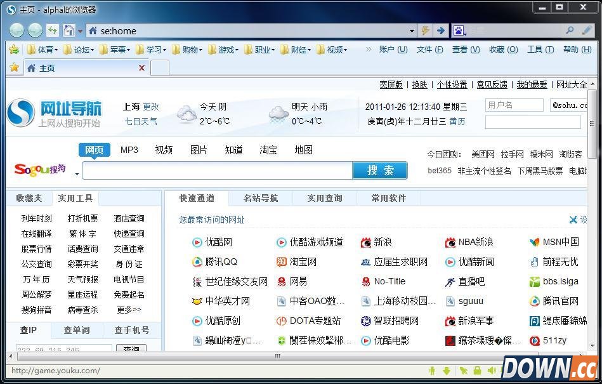The height and width of the screenshot is (384, 602).
Task: Open the 账户 (U) menu
Action: pos(393,49)
